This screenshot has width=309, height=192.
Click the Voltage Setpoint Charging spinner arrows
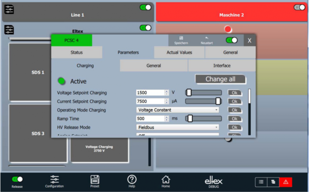click(x=167, y=93)
